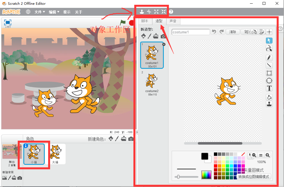Zoom out the costume canvas
Screen dimensions: 284x187
pyautogui.click(x=254, y=155)
